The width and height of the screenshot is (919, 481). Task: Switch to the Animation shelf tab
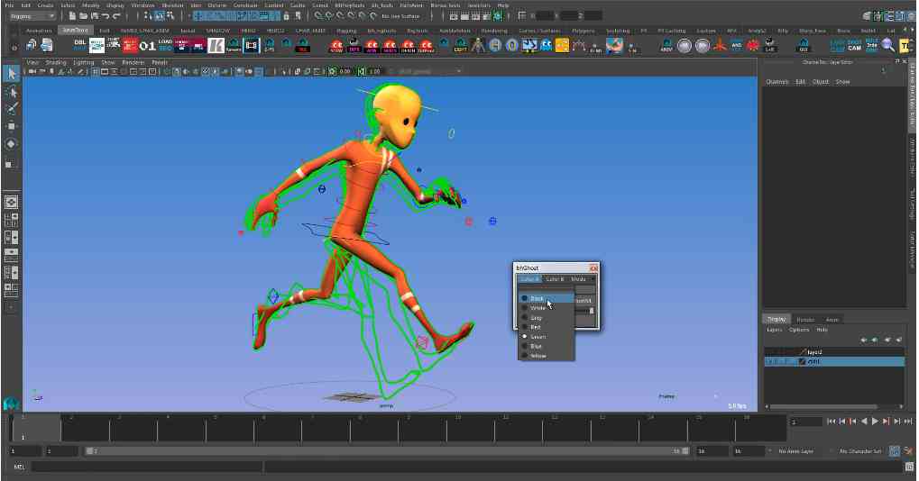(x=39, y=31)
